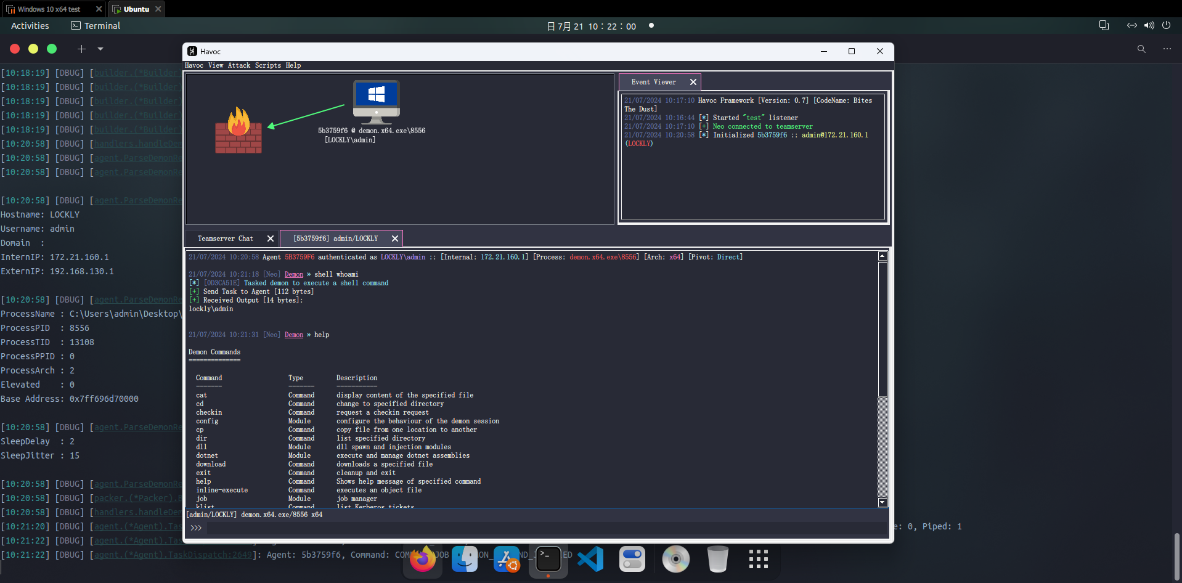Select the firewall teamserver node icon
The image size is (1182, 583).
[x=238, y=130]
